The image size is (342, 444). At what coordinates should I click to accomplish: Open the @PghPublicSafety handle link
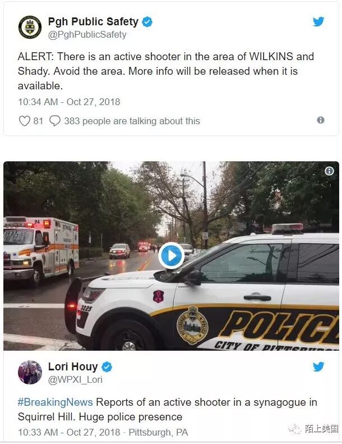[87, 35]
